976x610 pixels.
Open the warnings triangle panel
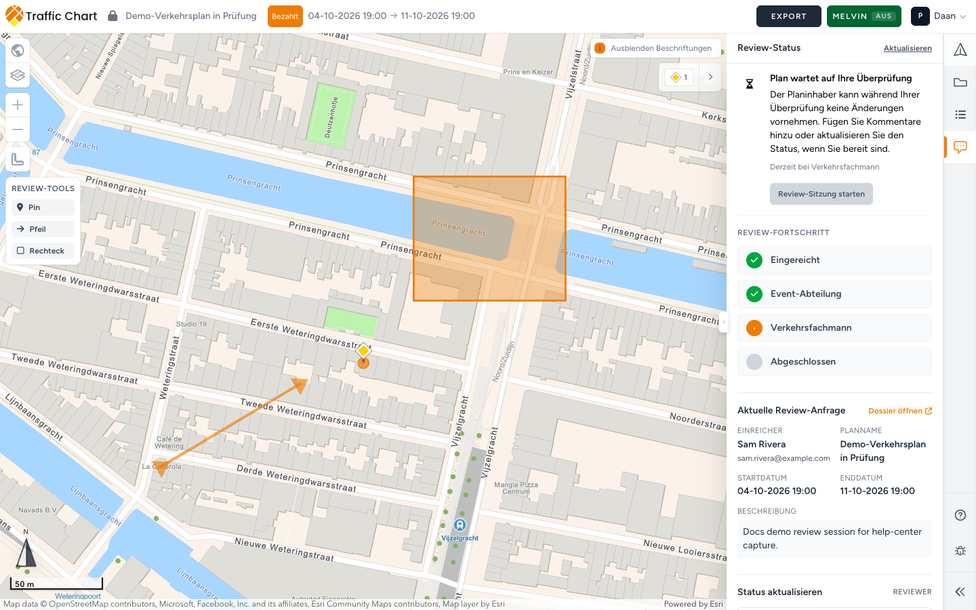(960, 49)
